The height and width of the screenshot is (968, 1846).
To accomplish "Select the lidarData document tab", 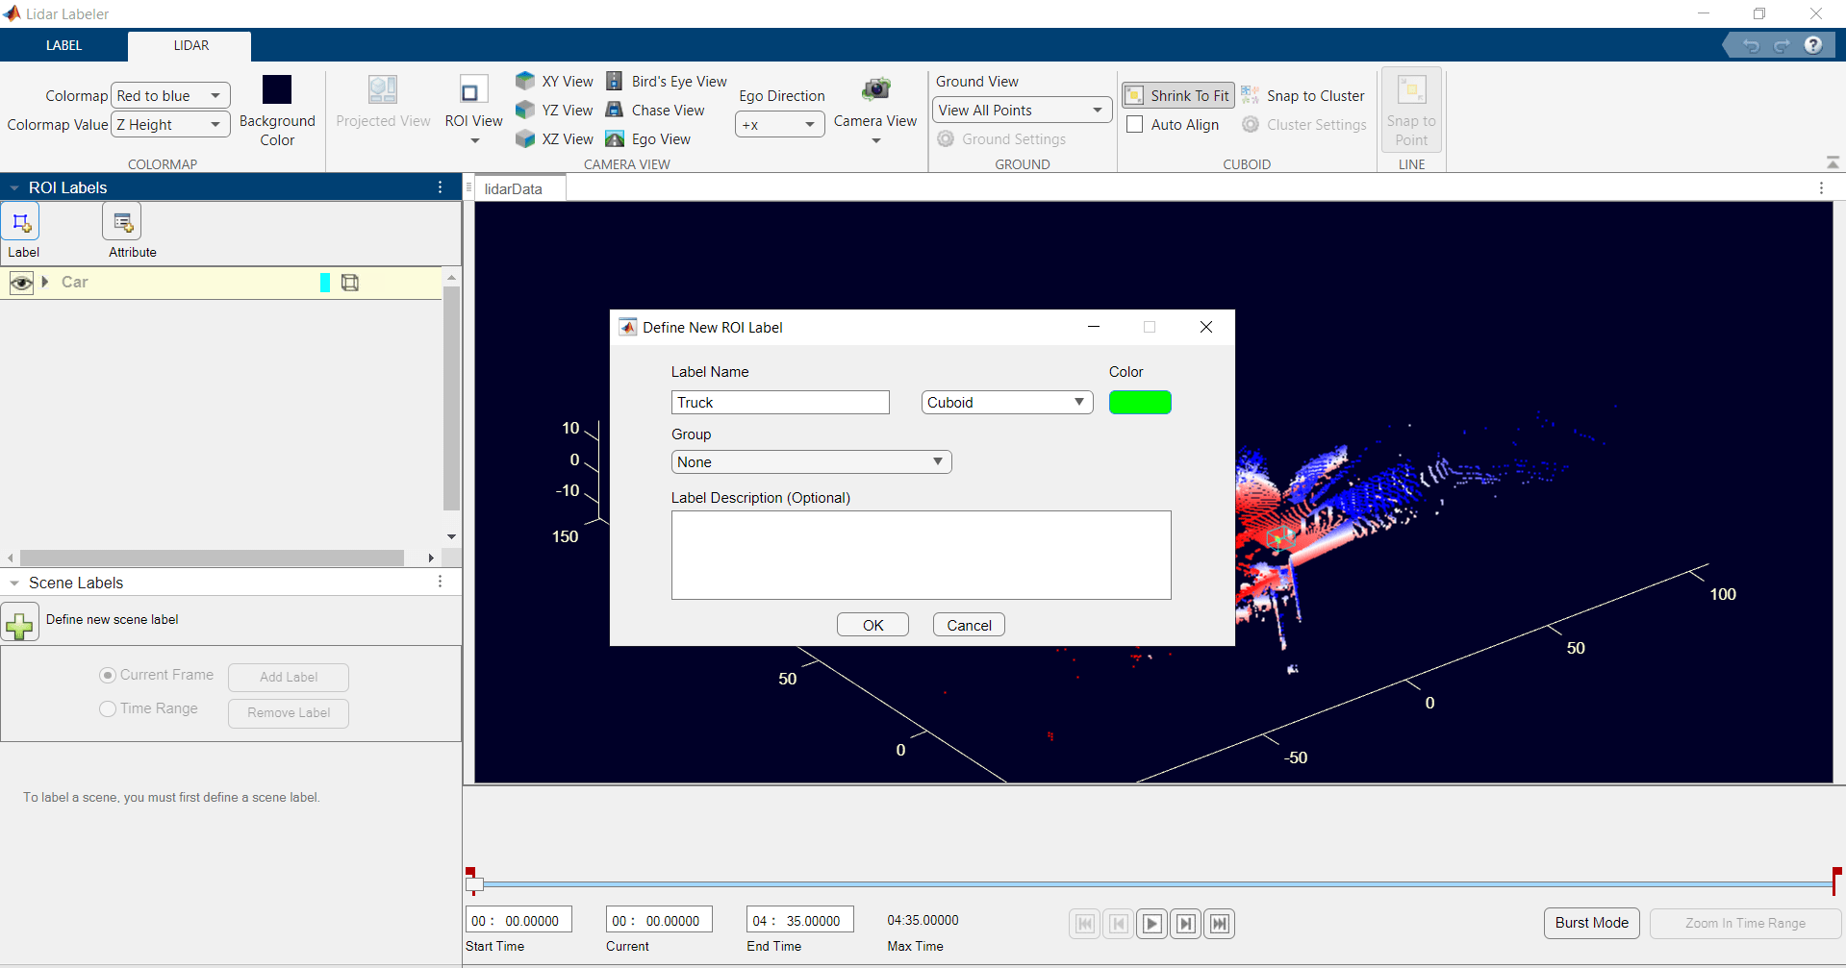I will [x=513, y=189].
